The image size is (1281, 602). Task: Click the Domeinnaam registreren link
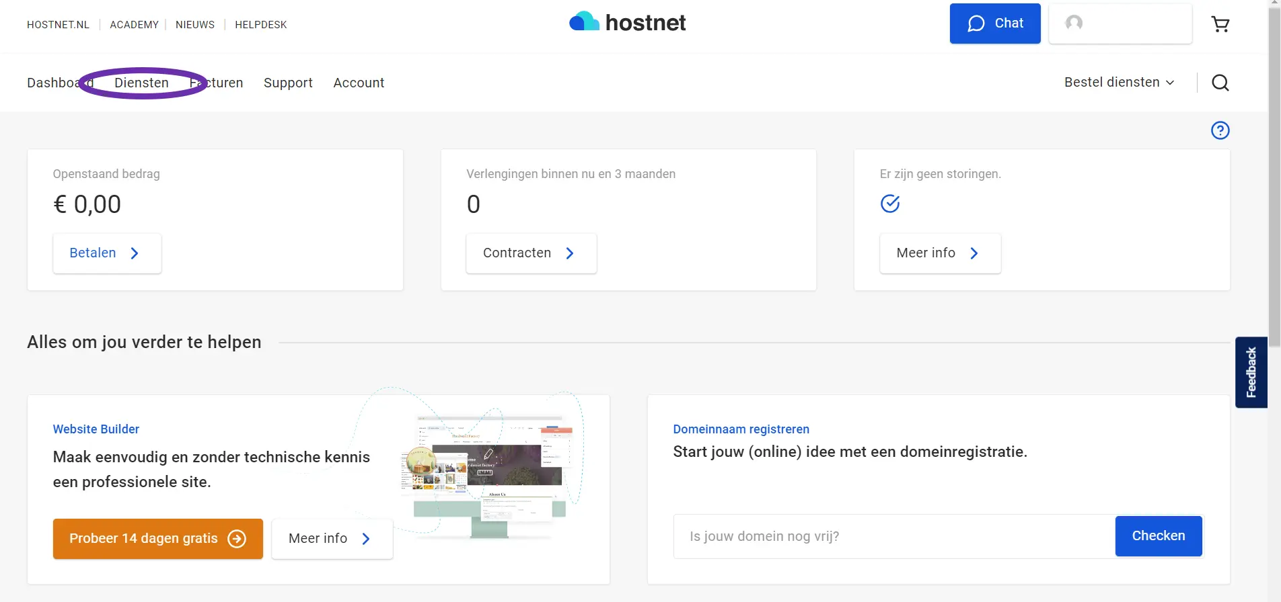[741, 429]
